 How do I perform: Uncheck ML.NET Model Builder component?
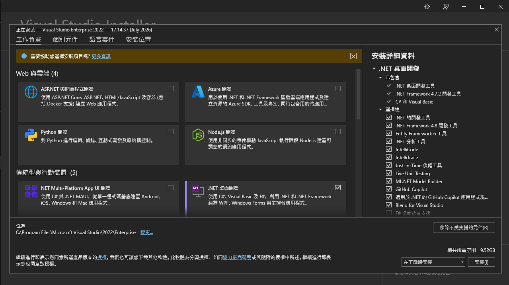tap(389, 181)
